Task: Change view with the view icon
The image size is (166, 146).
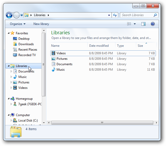Action: point(129,24)
